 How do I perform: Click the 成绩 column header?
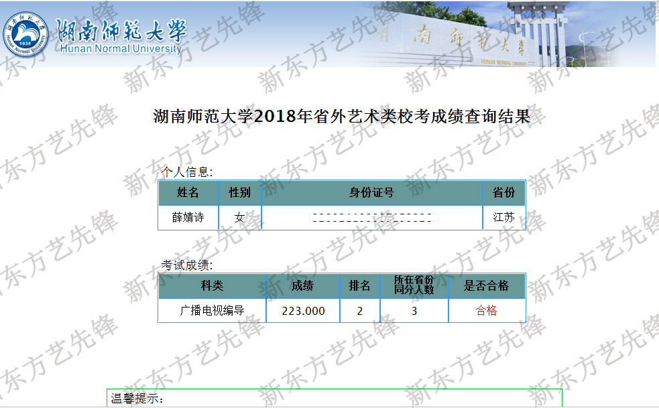click(x=302, y=285)
